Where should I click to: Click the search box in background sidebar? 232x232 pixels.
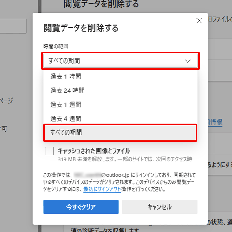tap(13, 26)
